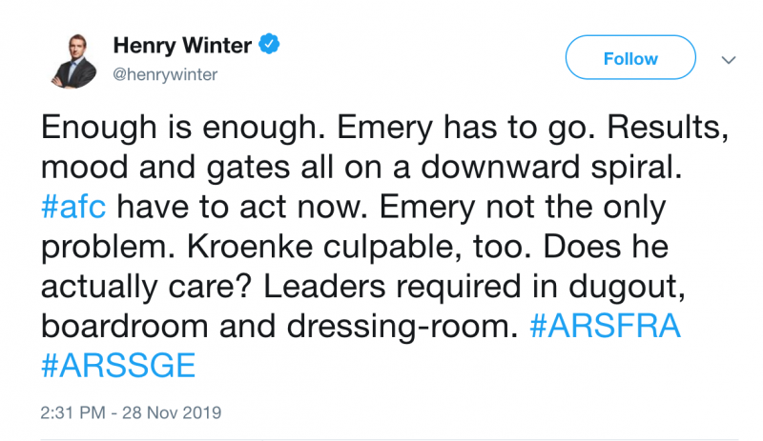
Task: Click the 2:31 PM - 28 Nov 2019 timestamp
Action: tap(132, 414)
